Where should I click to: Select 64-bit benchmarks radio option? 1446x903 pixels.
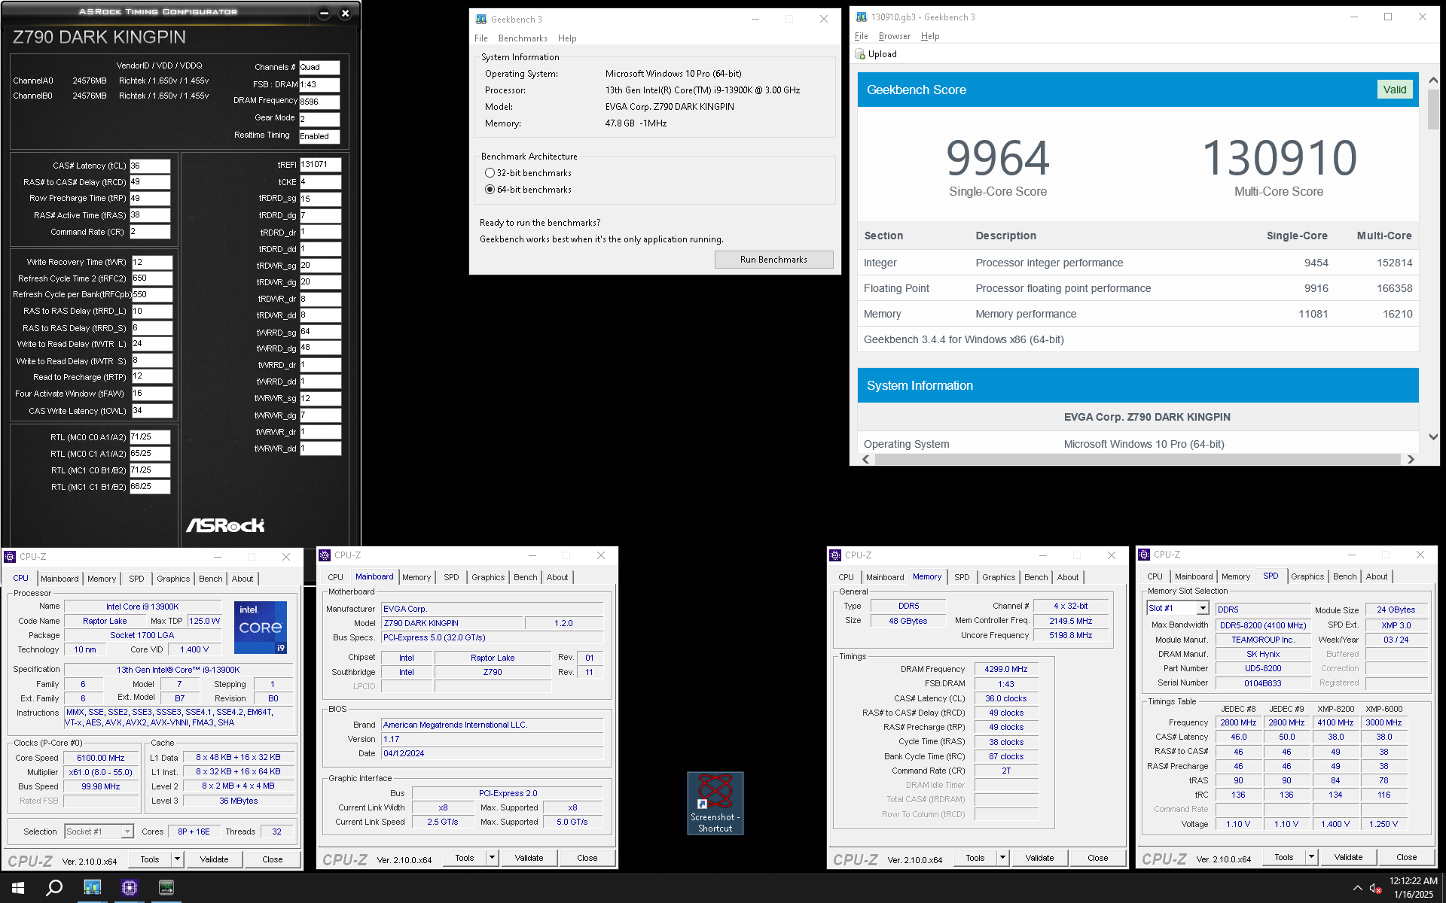[x=490, y=190]
